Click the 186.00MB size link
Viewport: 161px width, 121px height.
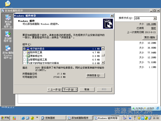[x=151, y=24]
